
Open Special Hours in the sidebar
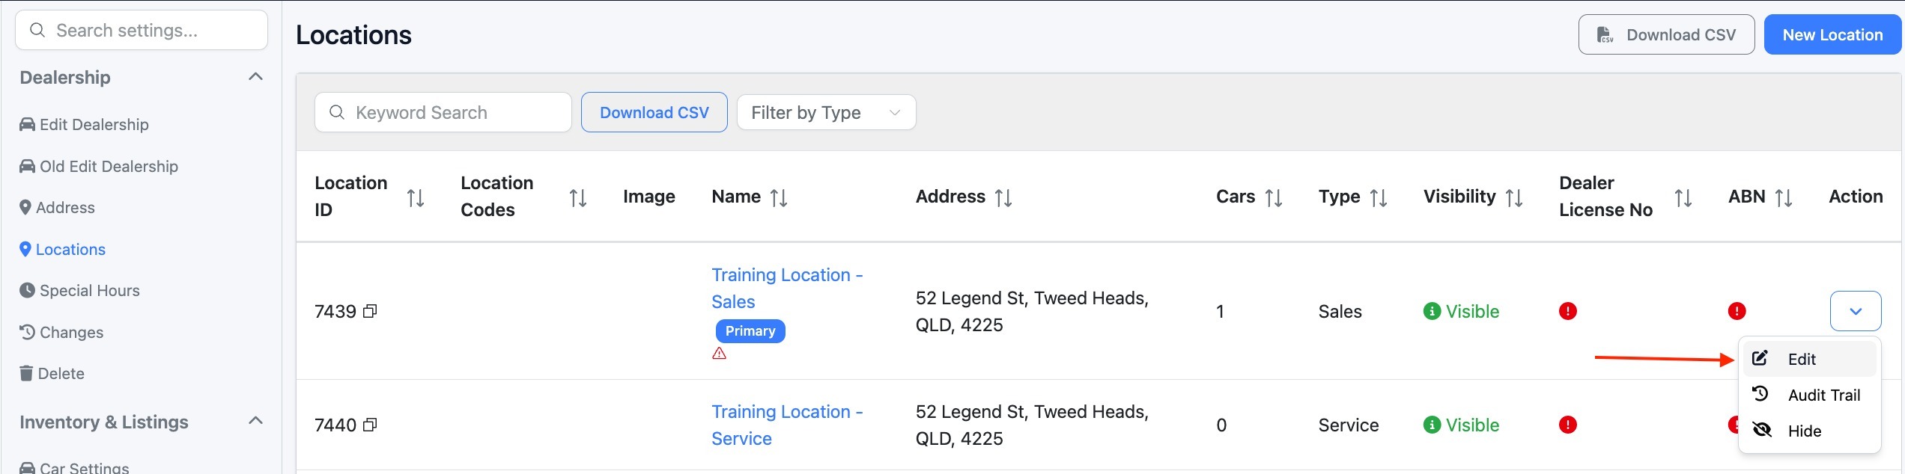(89, 290)
